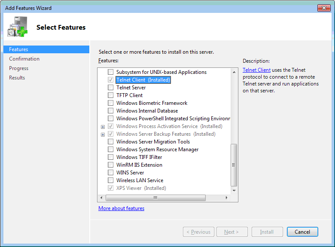Enable Windows Biometric Framework checkbox
This screenshot has height=247, width=335.
111,103
